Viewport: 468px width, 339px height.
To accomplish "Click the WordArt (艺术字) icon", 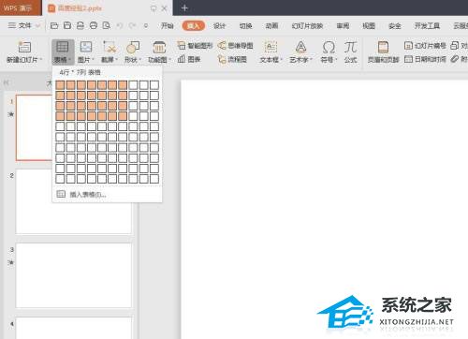I will 300,47.
